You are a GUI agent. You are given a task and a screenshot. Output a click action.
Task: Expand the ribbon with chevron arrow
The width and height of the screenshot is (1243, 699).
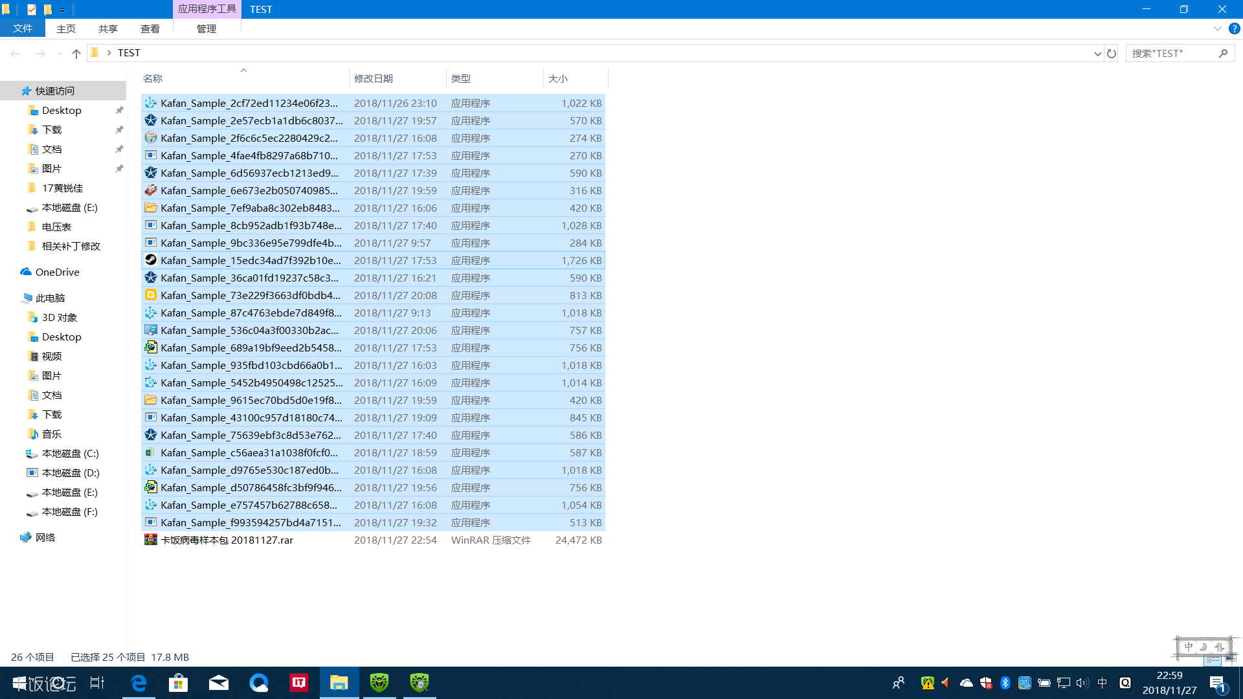pyautogui.click(x=1217, y=28)
